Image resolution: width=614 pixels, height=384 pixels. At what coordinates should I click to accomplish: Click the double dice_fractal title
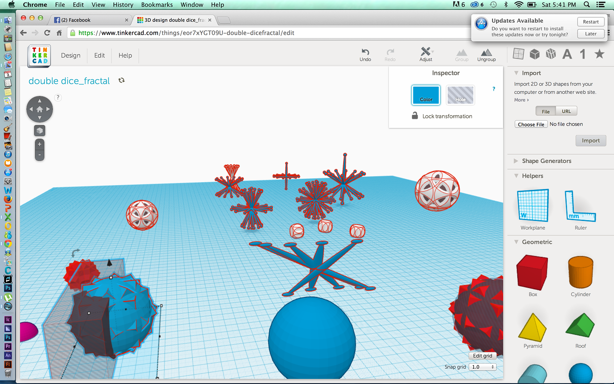coord(69,81)
